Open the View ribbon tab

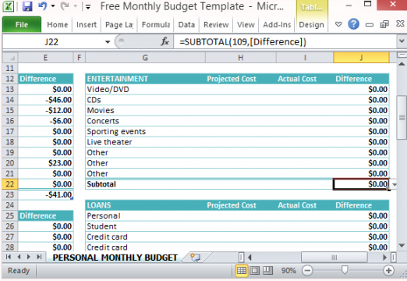[246, 25]
